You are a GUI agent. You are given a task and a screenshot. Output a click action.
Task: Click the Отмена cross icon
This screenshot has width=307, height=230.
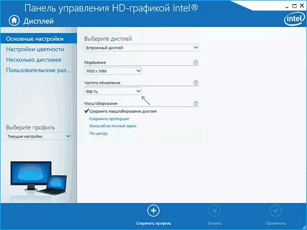(x=214, y=211)
